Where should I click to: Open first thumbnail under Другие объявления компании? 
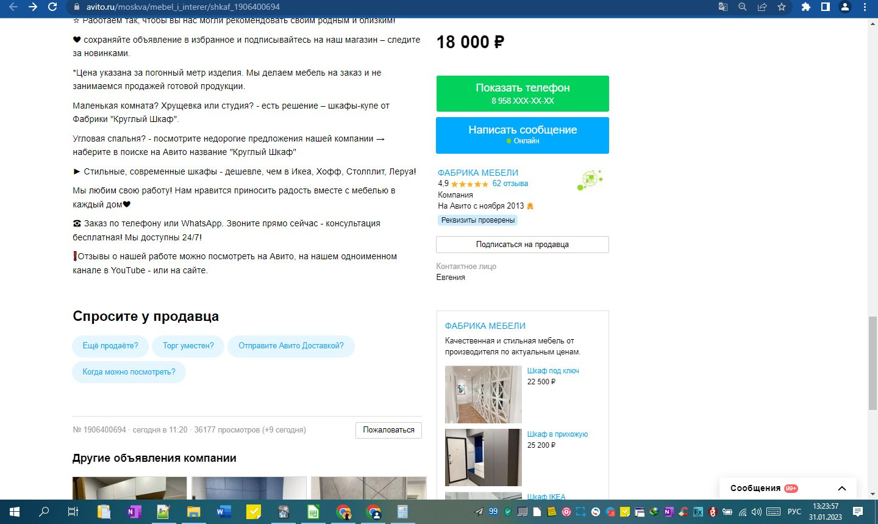coord(129,488)
